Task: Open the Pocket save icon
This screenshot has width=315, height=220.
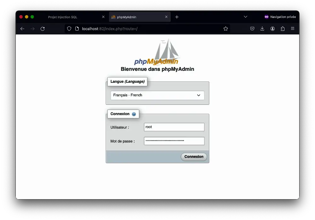Action: click(x=252, y=29)
